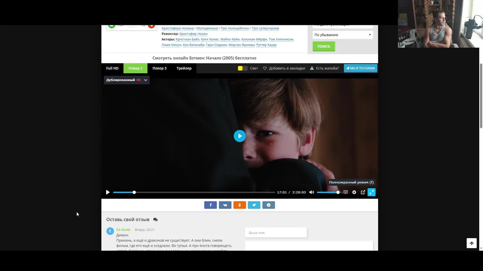This screenshot has height=271, width=483.
Task: Share the movie on Twitter
Action: point(254,205)
